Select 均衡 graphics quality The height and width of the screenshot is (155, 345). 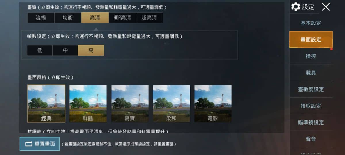coord(68,18)
